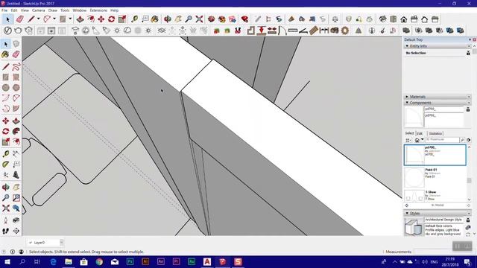The image size is (477, 268).
Task: Open Windows Start button on taskbar
Action: pyautogui.click(x=7, y=261)
